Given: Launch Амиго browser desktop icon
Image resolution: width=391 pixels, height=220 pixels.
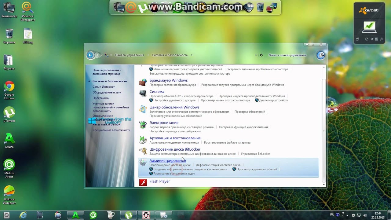Looking at the screenshot, I should [x=9, y=141].
